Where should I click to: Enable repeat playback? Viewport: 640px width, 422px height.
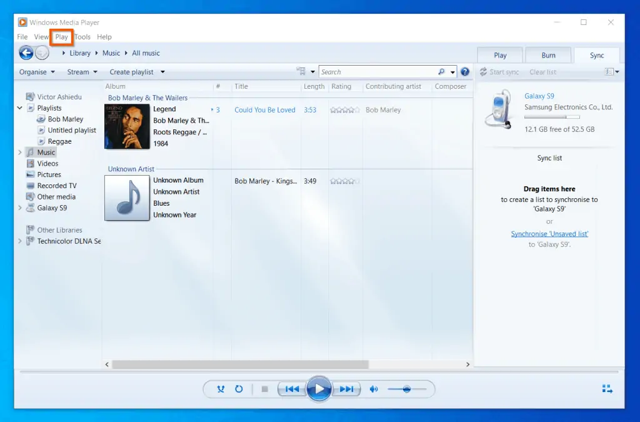coord(239,388)
